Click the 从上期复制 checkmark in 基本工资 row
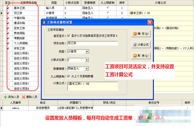The image size is (194, 127). point(108,8)
